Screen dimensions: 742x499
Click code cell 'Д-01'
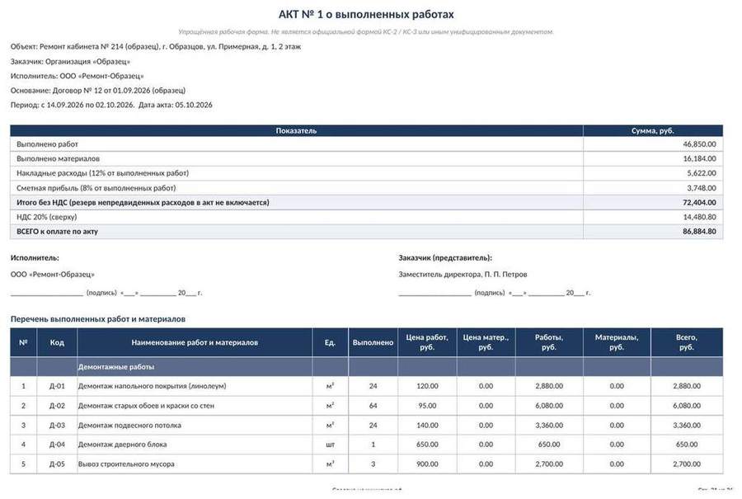coord(57,386)
